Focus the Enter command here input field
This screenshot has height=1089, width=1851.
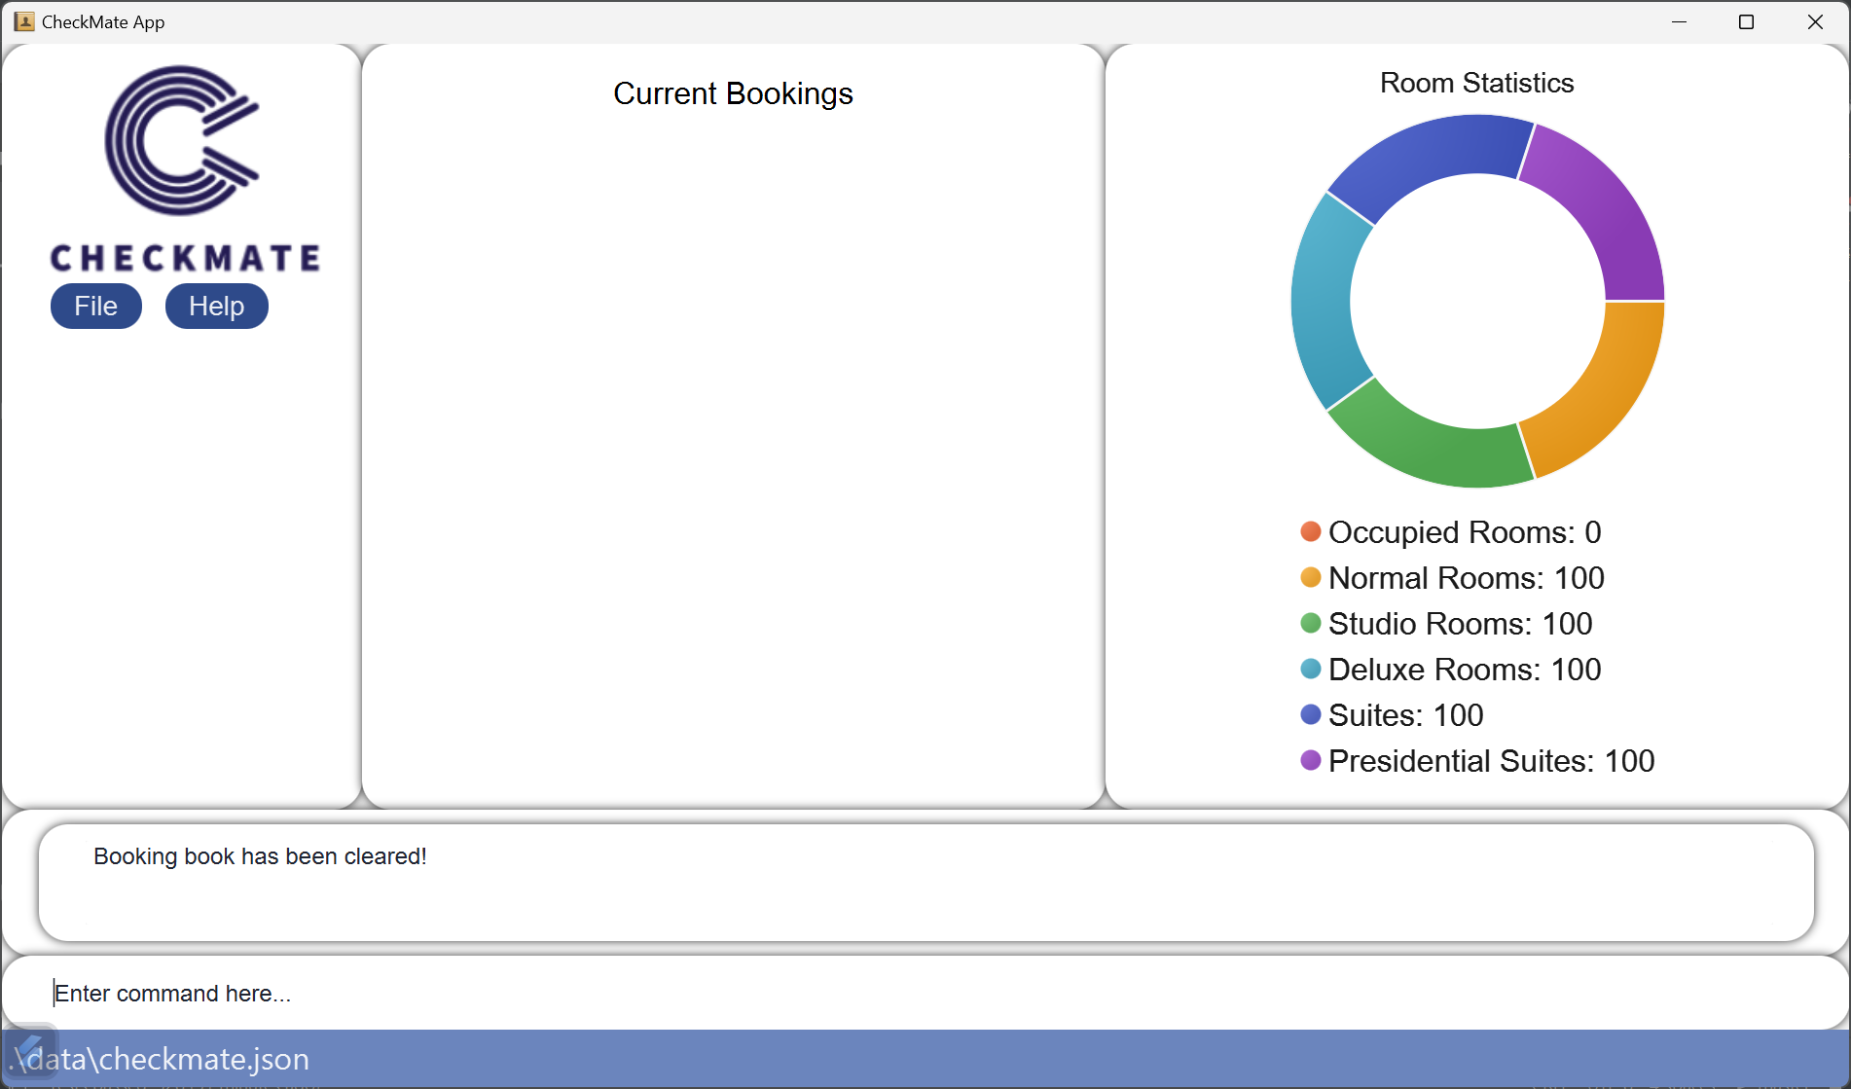click(x=925, y=993)
